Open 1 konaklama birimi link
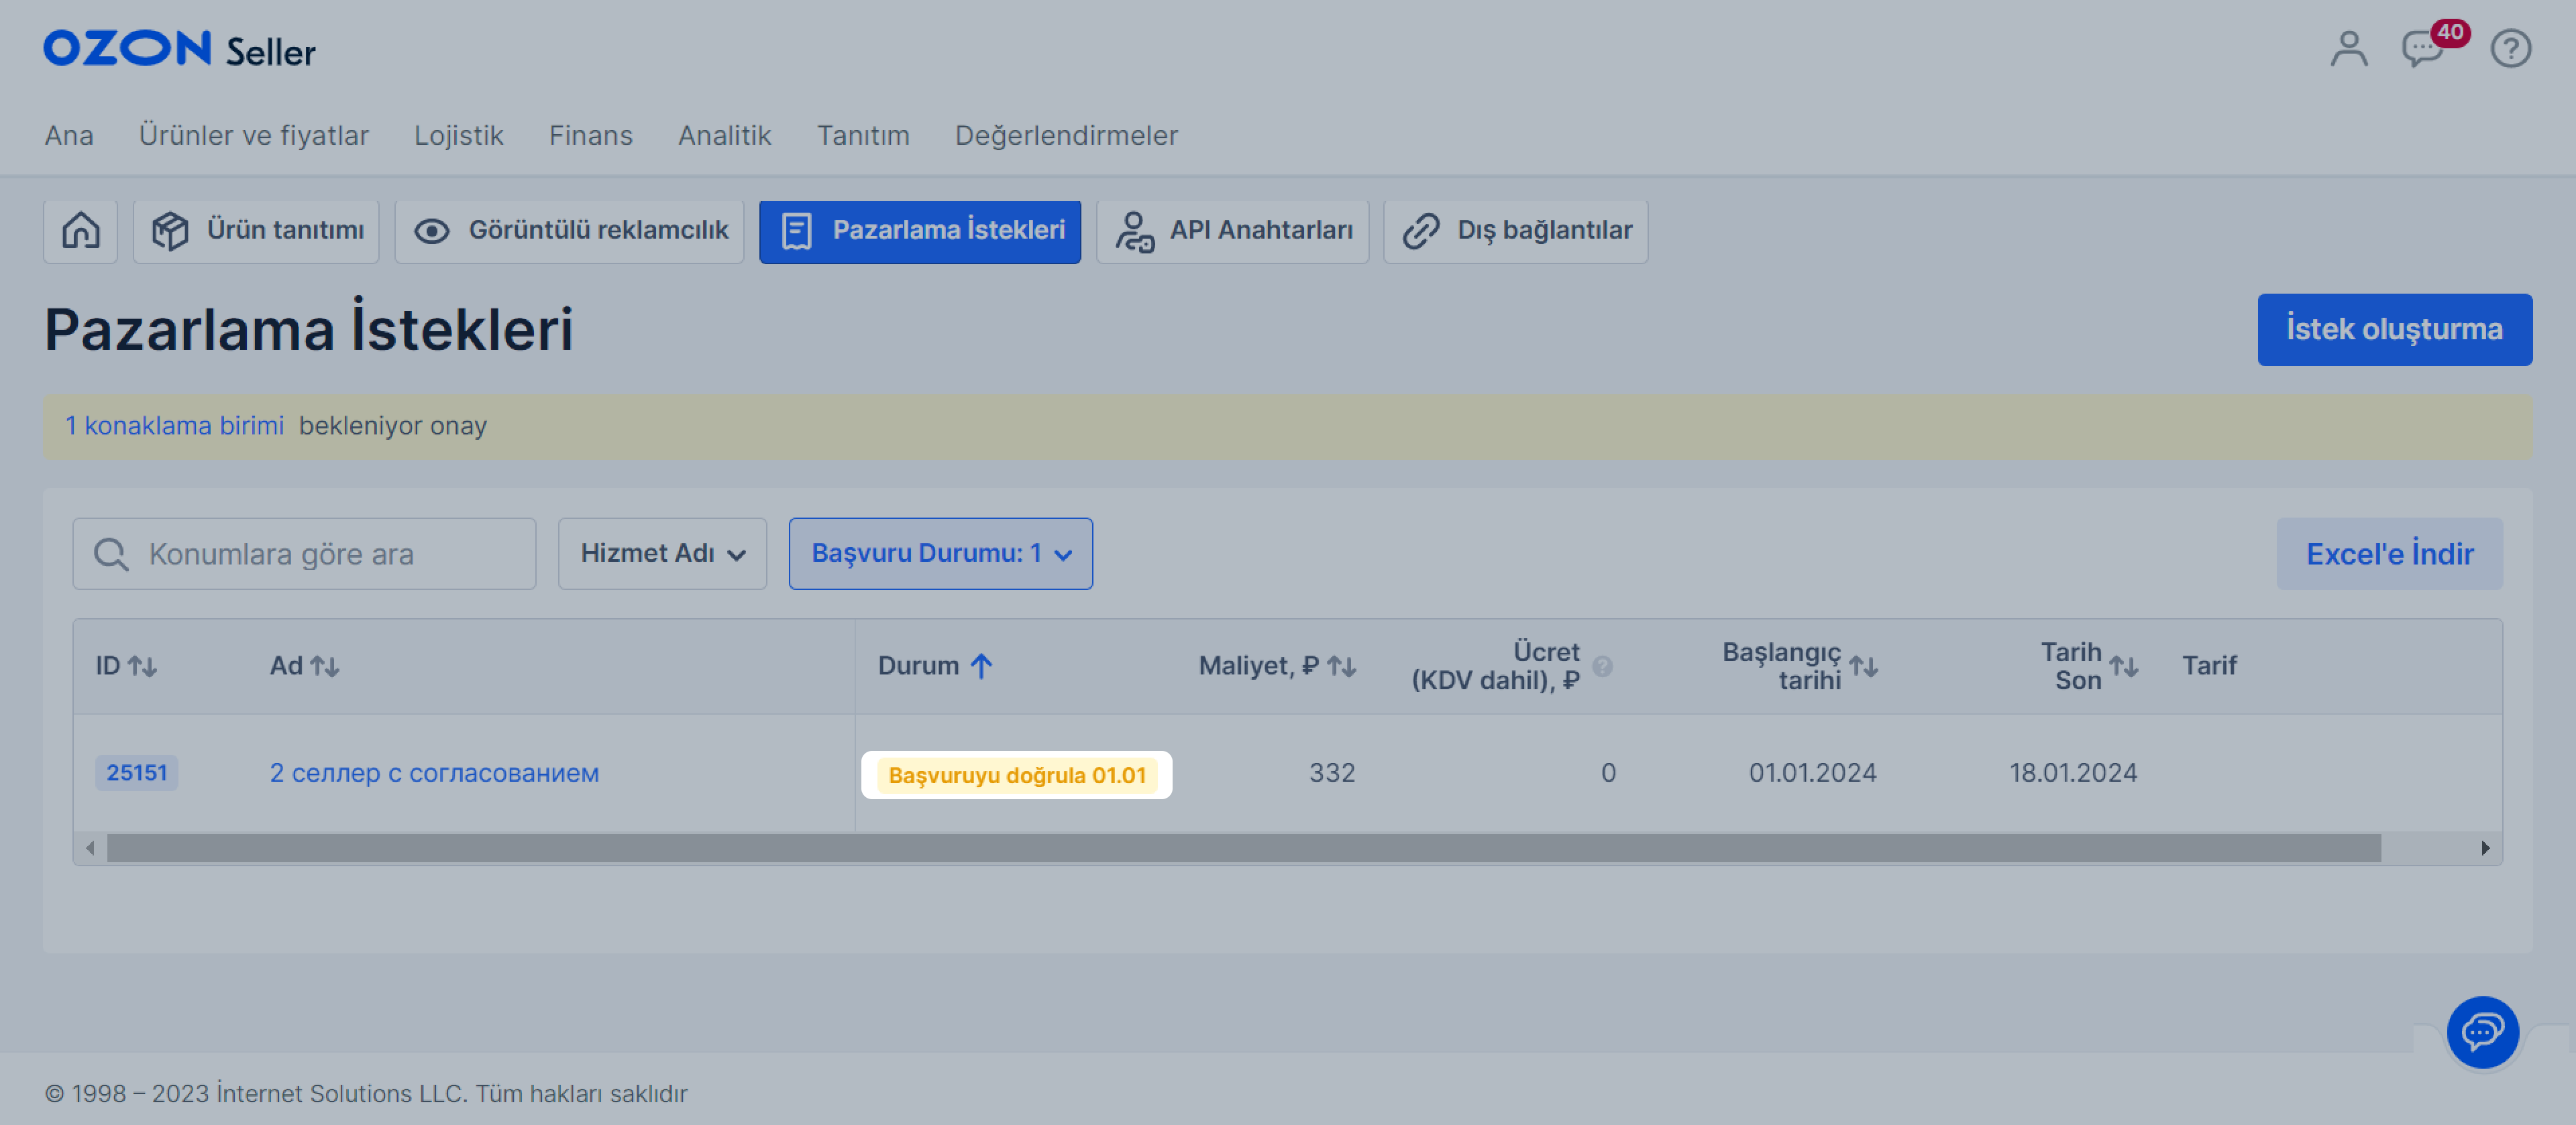2576x1125 pixels. click(x=175, y=426)
